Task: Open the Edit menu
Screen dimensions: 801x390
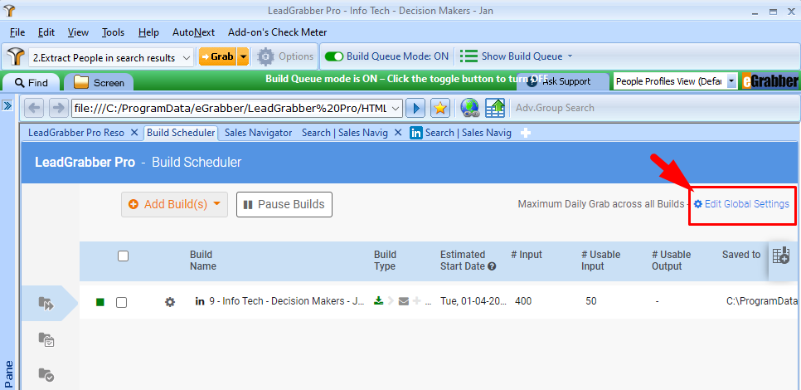Action: pyautogui.click(x=46, y=32)
